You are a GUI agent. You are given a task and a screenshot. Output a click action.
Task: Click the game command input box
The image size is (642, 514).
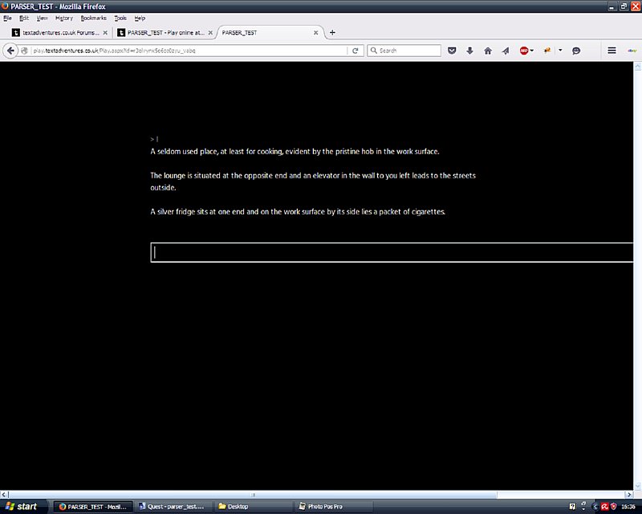393,252
